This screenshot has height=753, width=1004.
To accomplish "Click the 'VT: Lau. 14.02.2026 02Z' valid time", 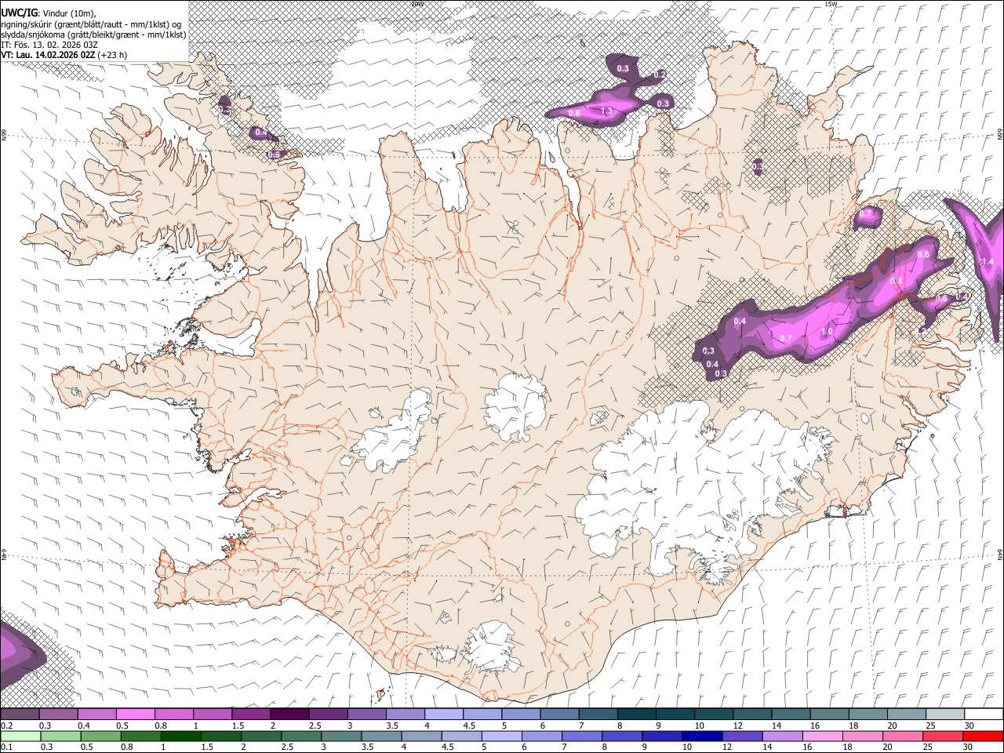I will click(x=48, y=56).
